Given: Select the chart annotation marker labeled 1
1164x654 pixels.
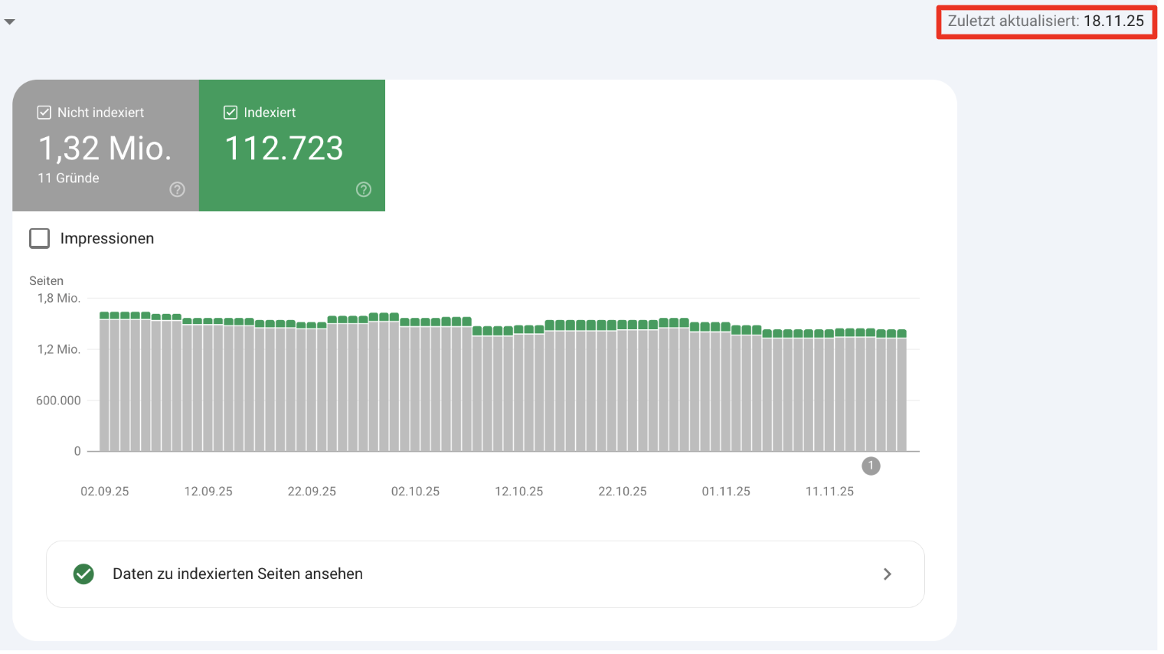Looking at the screenshot, I should tap(871, 466).
